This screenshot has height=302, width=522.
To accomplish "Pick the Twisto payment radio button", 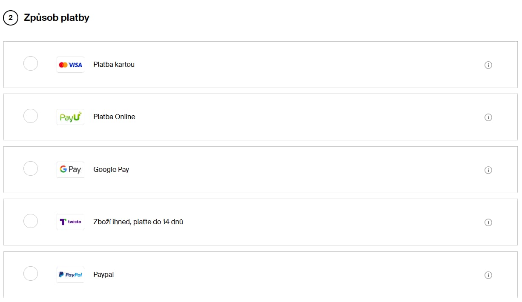I will click(x=31, y=221).
